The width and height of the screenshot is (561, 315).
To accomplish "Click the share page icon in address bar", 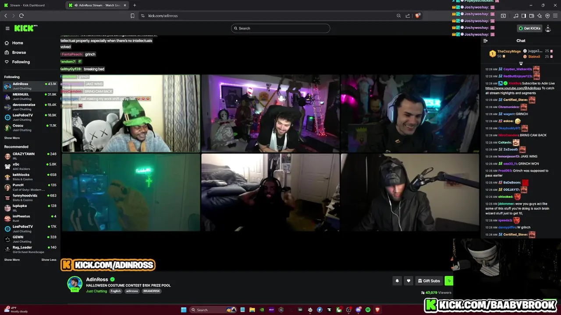I will 408,16.
